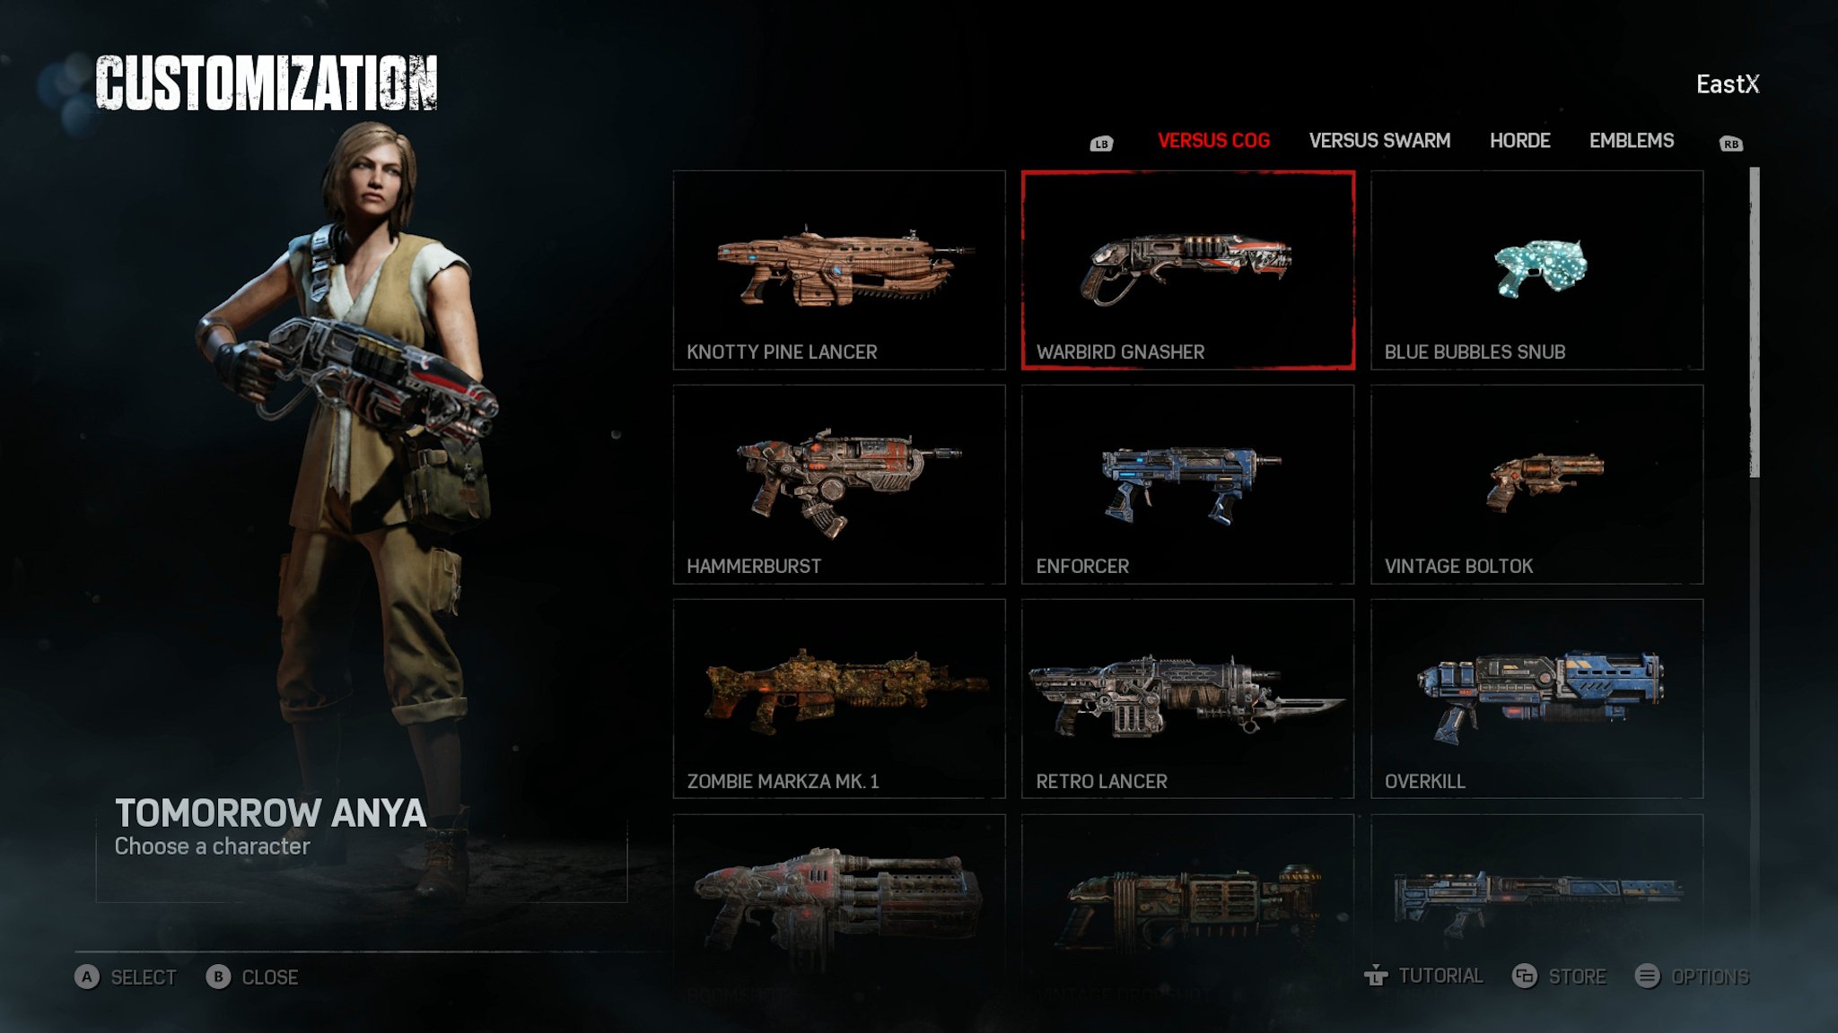Select the Overkill weapon skin
This screenshot has width=1838, height=1033.
[1537, 699]
